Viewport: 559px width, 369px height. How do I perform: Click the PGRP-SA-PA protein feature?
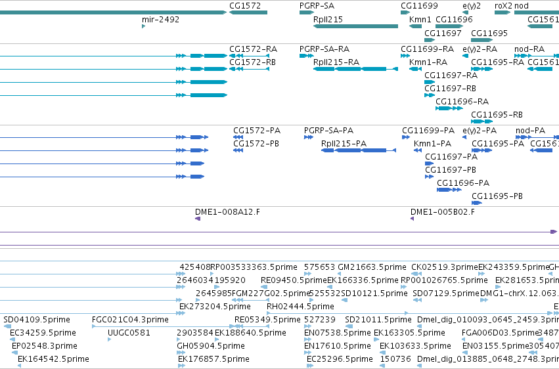(x=309, y=137)
